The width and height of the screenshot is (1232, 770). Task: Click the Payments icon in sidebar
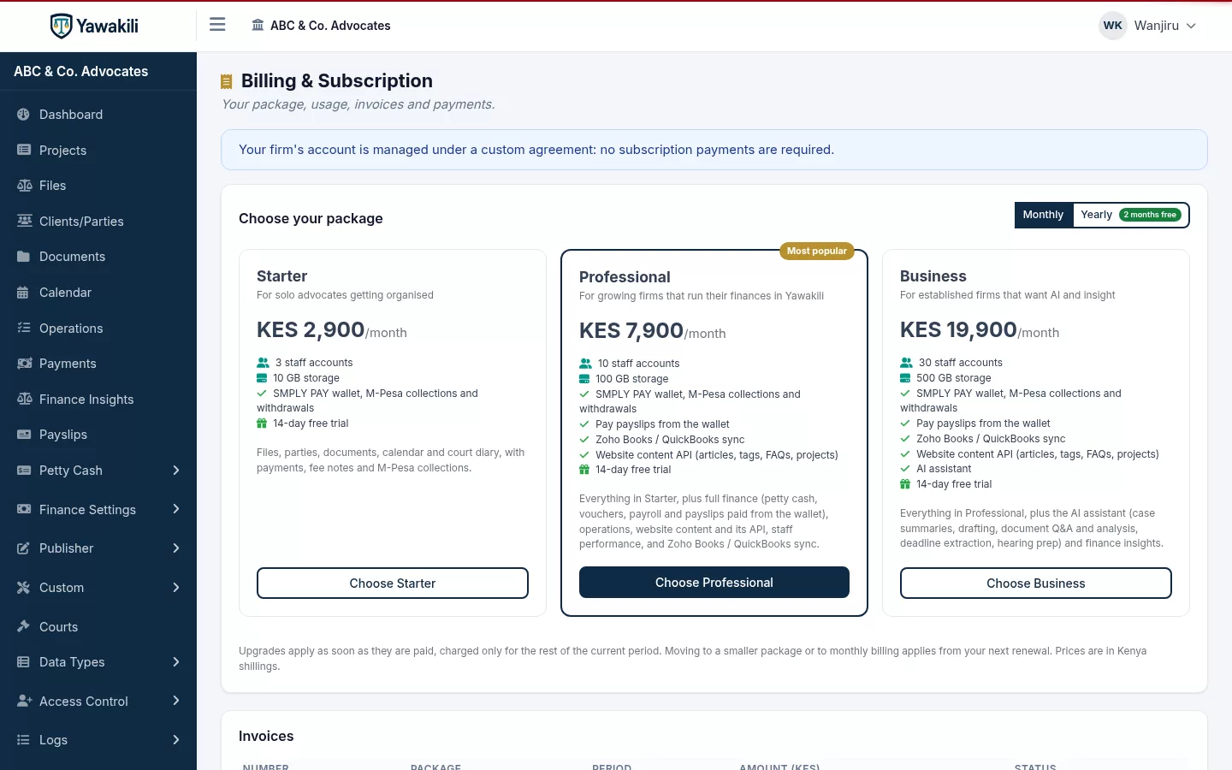(24, 364)
